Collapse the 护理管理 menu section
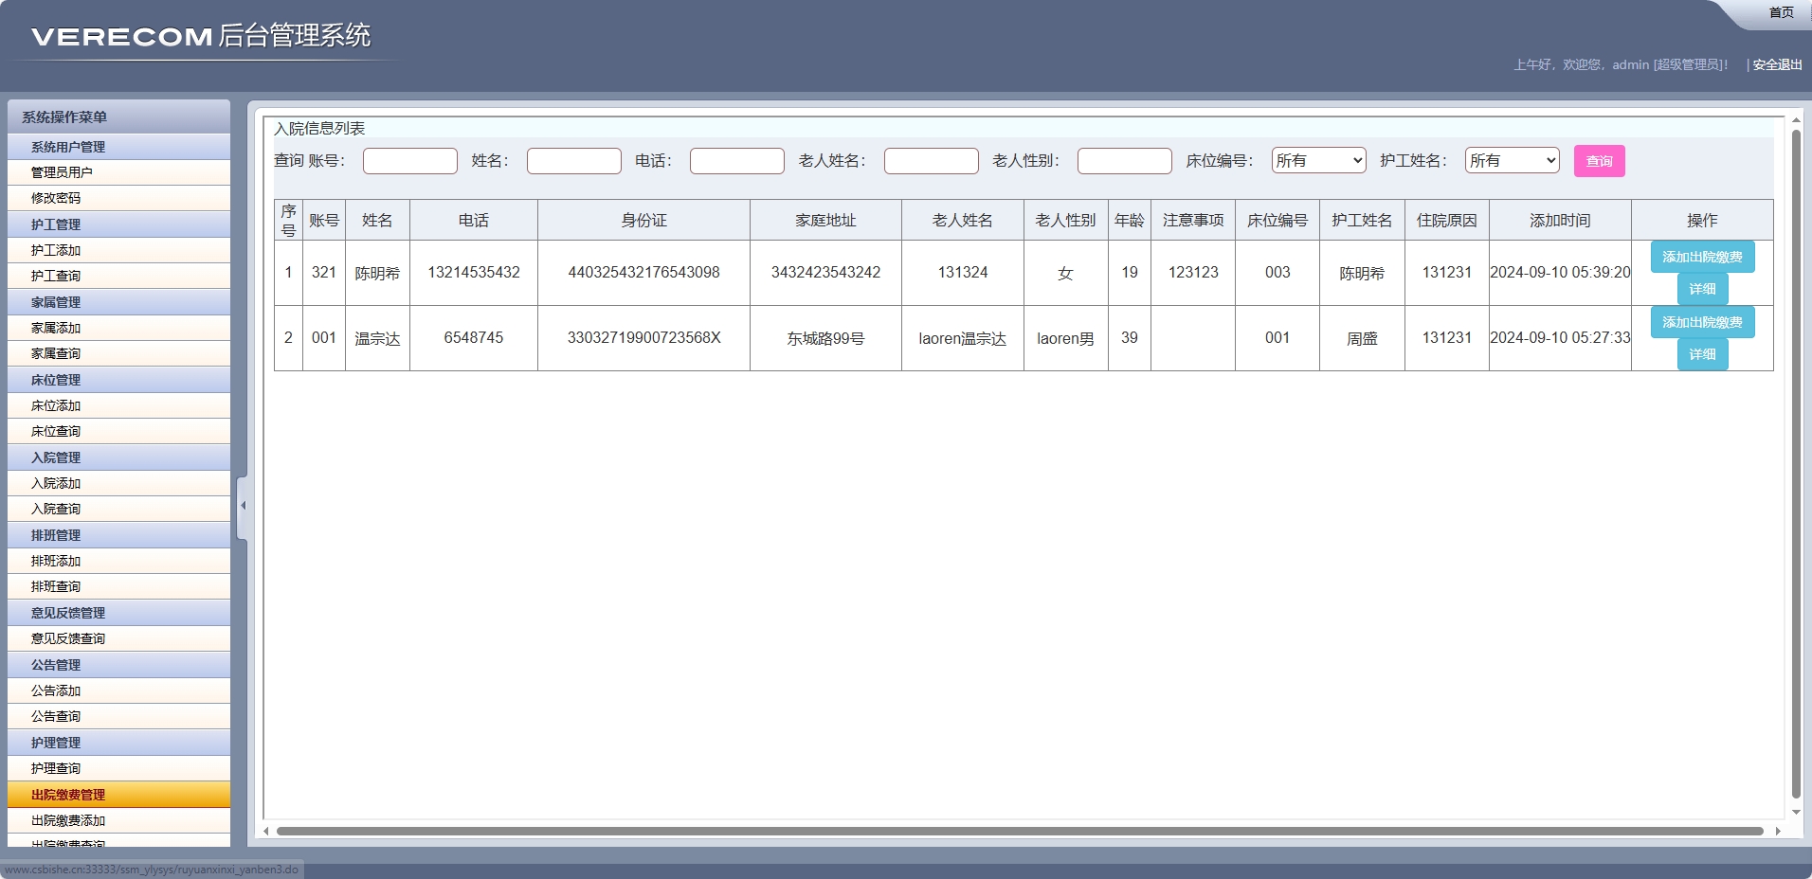This screenshot has height=879, width=1812. (x=118, y=743)
